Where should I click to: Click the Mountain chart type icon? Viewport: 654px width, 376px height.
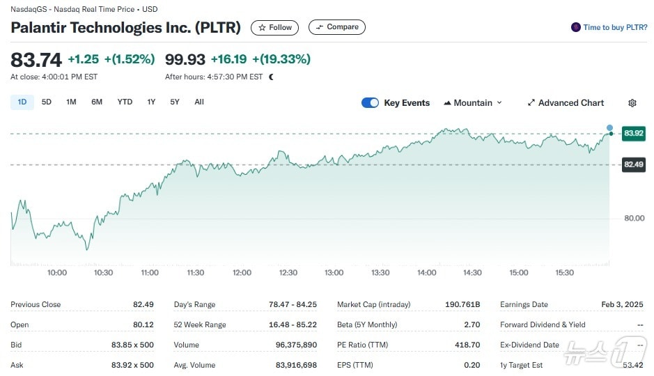(x=447, y=103)
